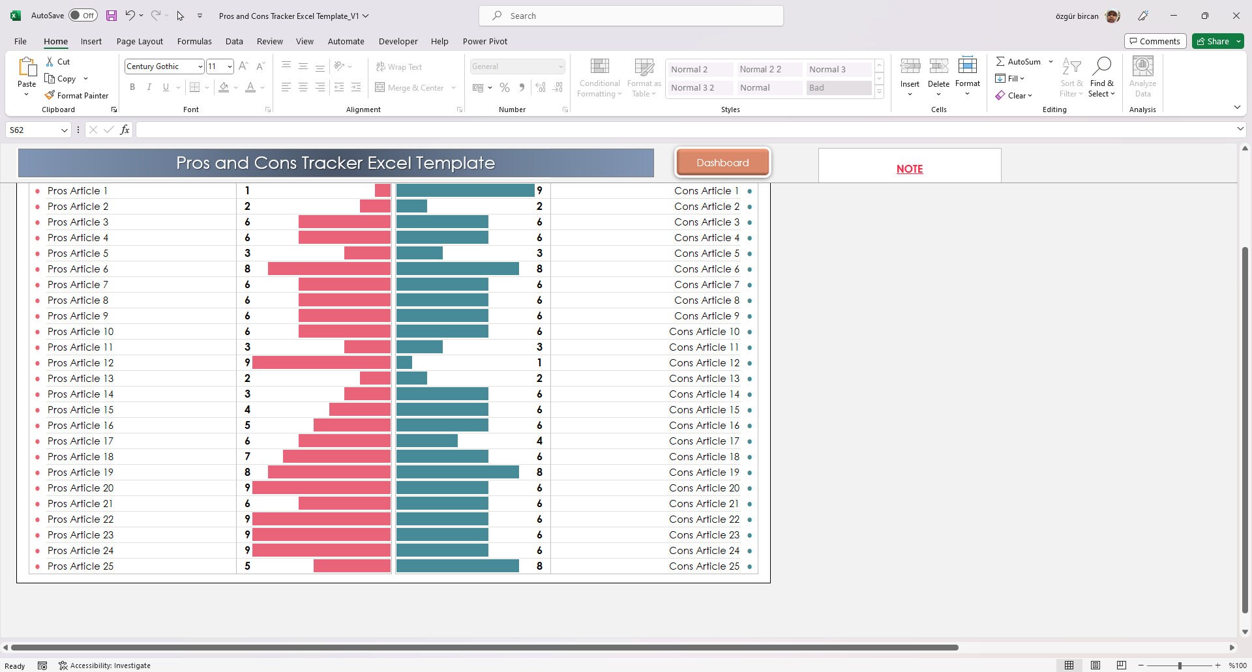
Task: Click the Cut scissors icon
Action: pyautogui.click(x=50, y=61)
